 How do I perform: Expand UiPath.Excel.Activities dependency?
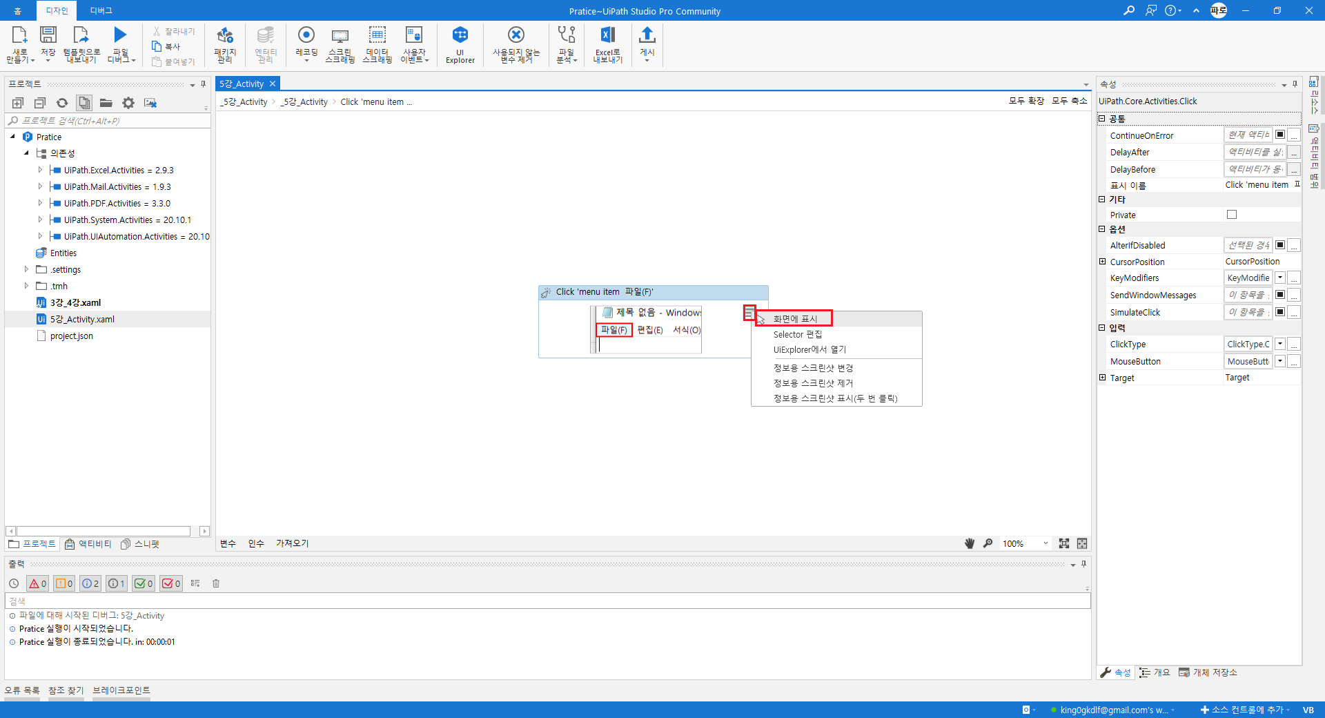pos(40,170)
